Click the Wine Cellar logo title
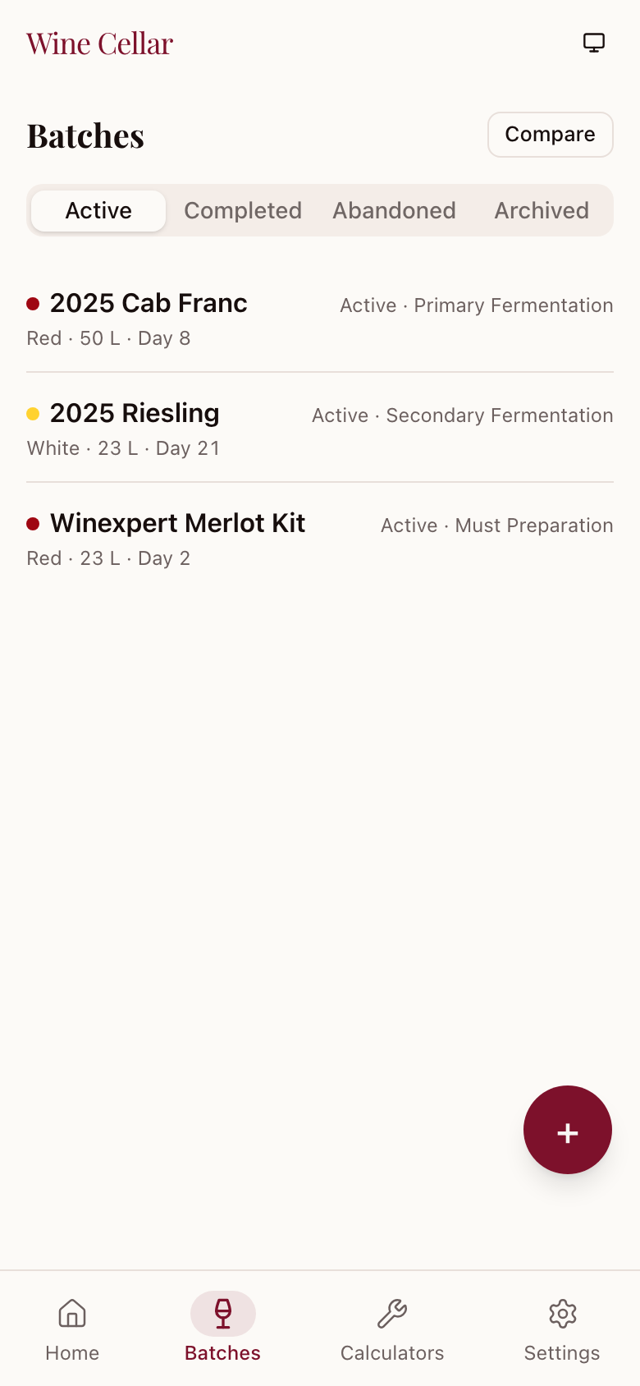The image size is (640, 1386). click(x=100, y=44)
